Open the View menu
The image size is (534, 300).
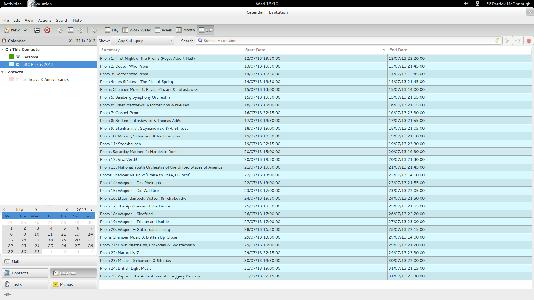coord(29,20)
